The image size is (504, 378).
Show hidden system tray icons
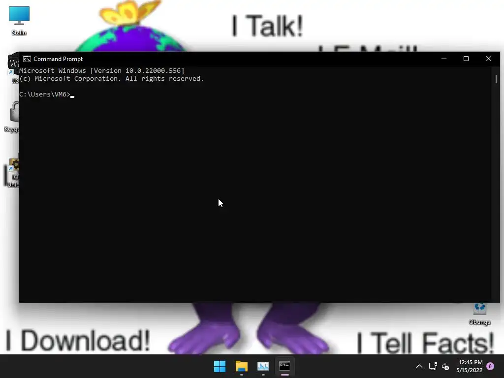(419, 366)
